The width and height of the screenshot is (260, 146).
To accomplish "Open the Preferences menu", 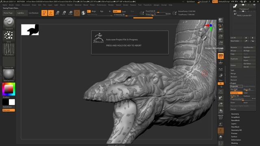I will (102, 5).
